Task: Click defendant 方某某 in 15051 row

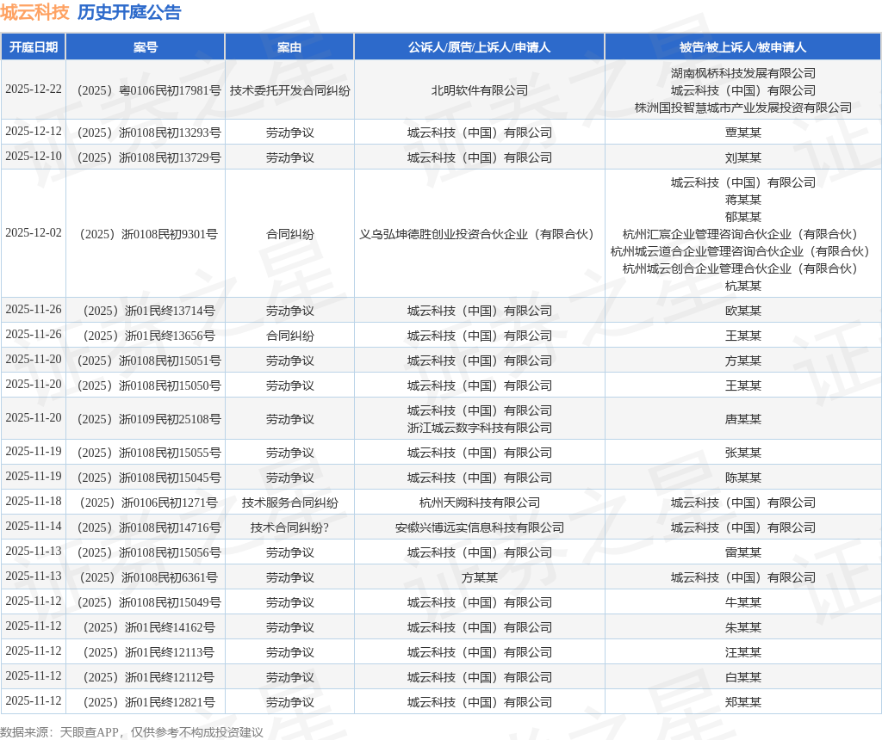Action: pyautogui.click(x=743, y=361)
